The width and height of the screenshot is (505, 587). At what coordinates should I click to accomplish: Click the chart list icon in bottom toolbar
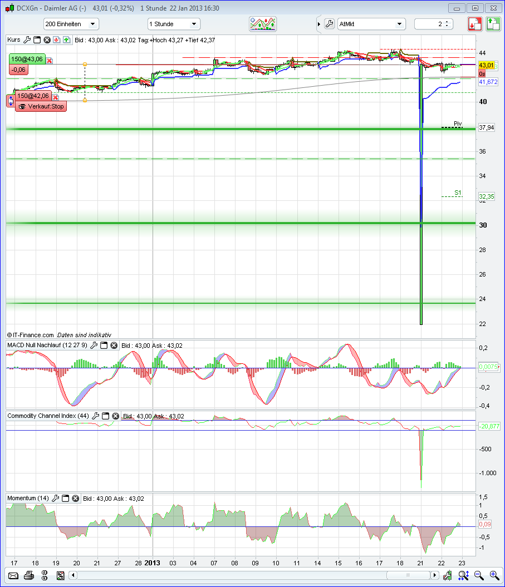60,575
